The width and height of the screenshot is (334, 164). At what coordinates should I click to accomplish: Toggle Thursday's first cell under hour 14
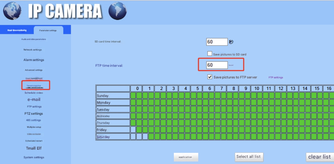click(301, 123)
